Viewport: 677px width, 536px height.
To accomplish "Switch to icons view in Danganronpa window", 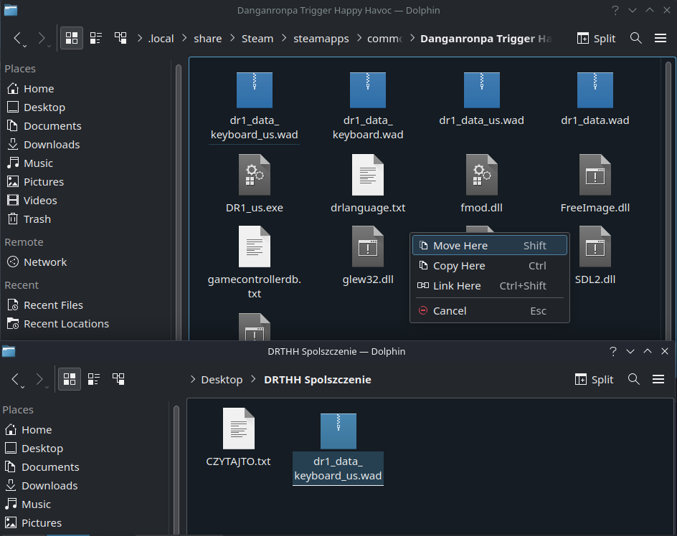I will 72,38.
